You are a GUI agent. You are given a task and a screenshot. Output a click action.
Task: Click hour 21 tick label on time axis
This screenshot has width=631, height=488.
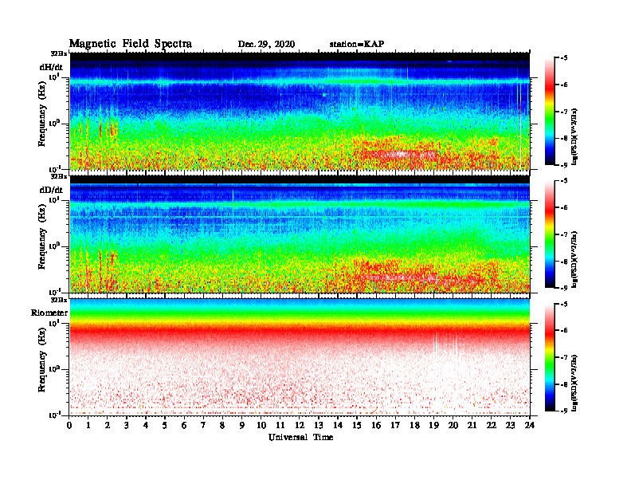(472, 425)
